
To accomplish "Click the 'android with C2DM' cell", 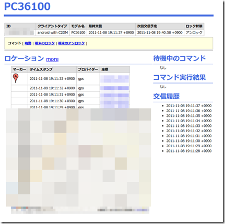I will (x=53, y=32).
